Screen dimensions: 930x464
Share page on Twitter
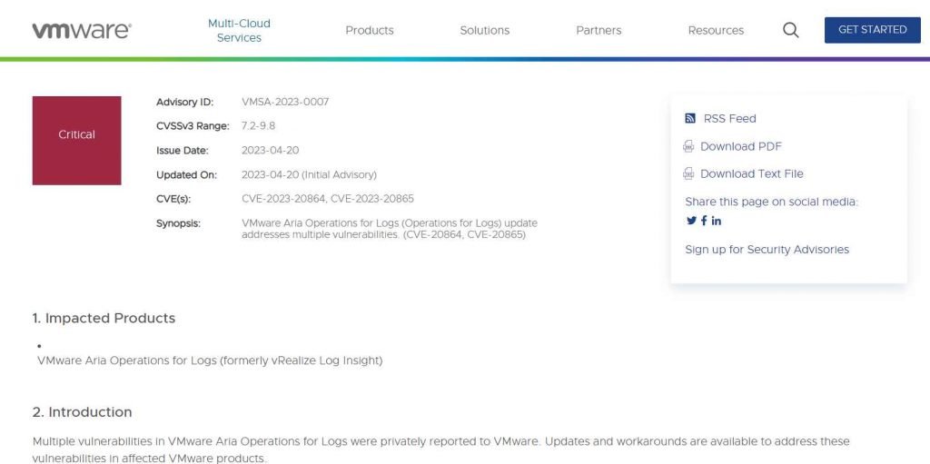pyautogui.click(x=691, y=221)
